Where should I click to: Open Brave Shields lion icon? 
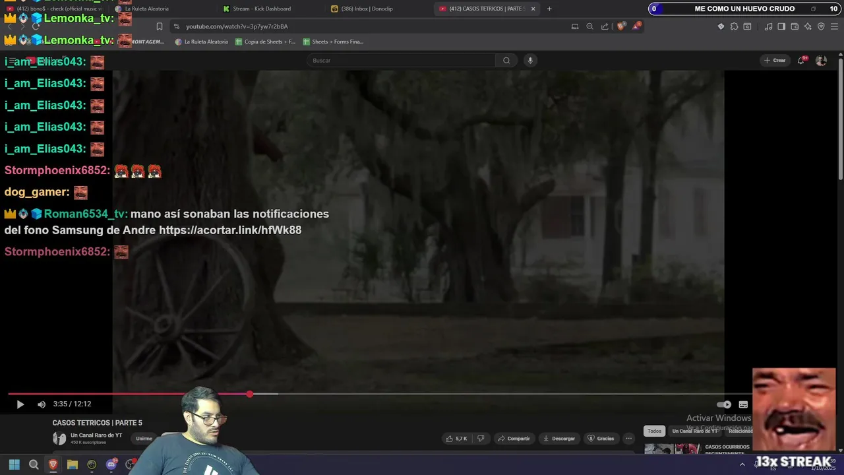click(x=621, y=26)
